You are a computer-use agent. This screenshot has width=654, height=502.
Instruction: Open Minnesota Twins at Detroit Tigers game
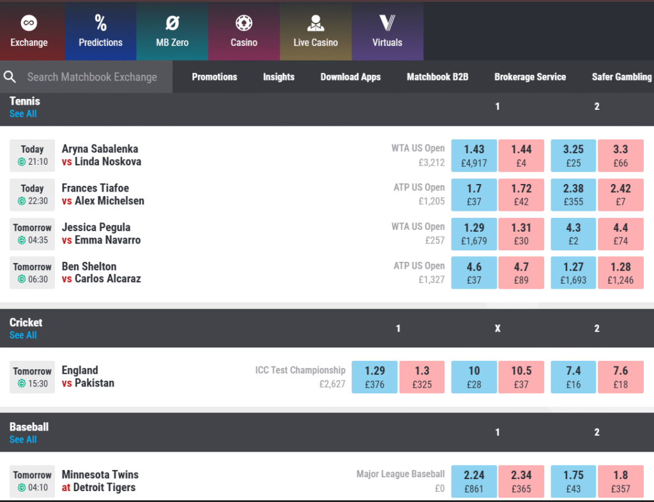coord(100,481)
